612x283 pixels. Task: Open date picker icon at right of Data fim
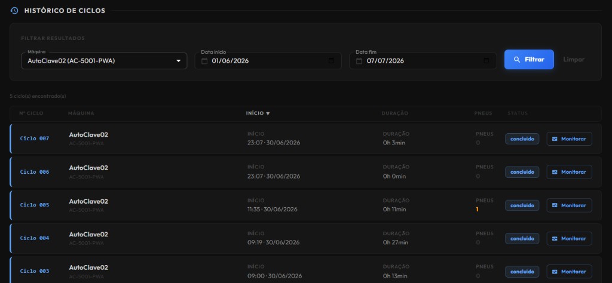[x=486, y=61]
